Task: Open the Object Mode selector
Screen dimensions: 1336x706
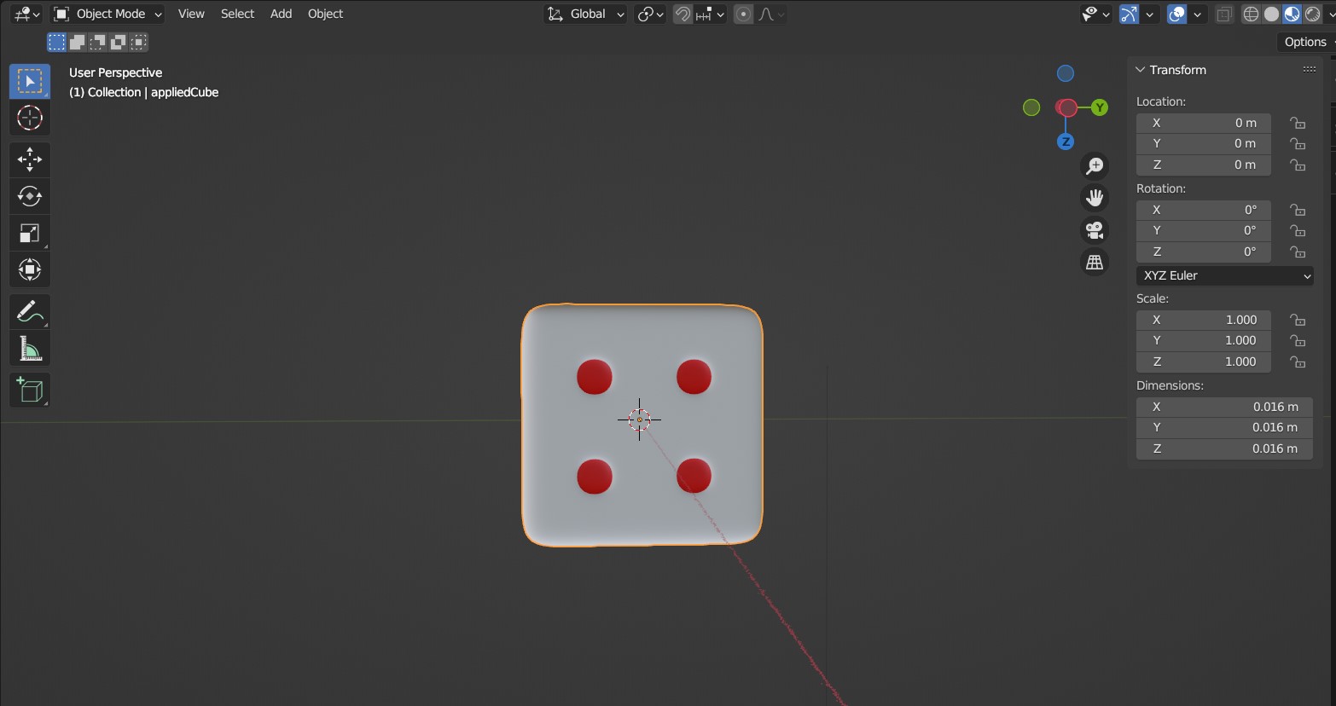Action: point(106,14)
